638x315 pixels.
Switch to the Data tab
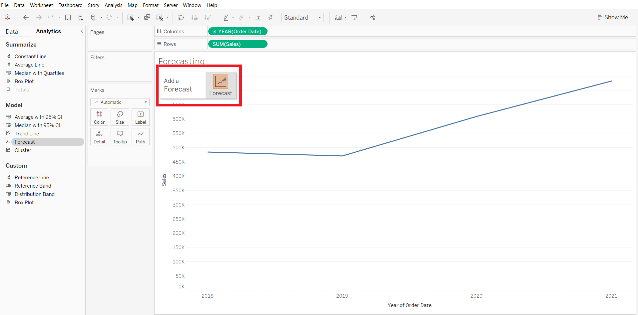tap(12, 32)
